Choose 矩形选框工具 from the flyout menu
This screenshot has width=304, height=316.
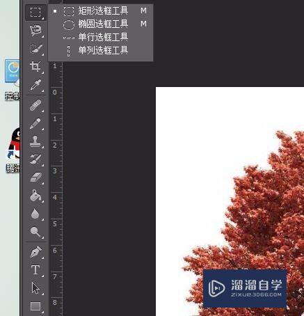pos(100,10)
